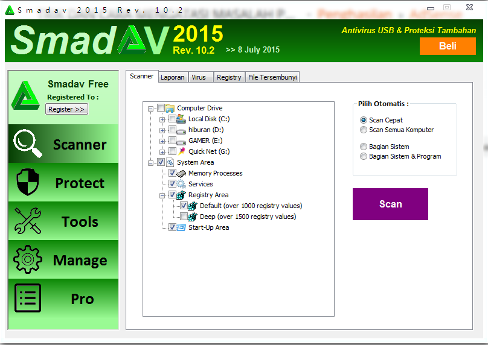Uncheck the Services checkbox
This screenshot has height=345, width=488.
pos(172,184)
